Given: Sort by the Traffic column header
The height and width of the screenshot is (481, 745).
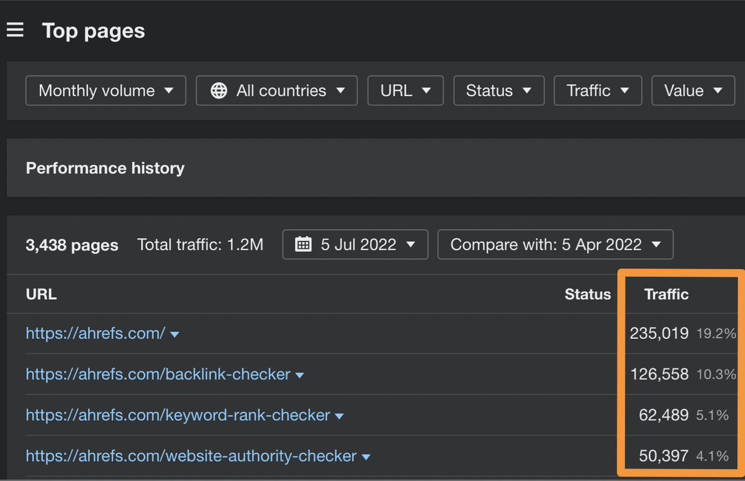Looking at the screenshot, I should tap(667, 294).
